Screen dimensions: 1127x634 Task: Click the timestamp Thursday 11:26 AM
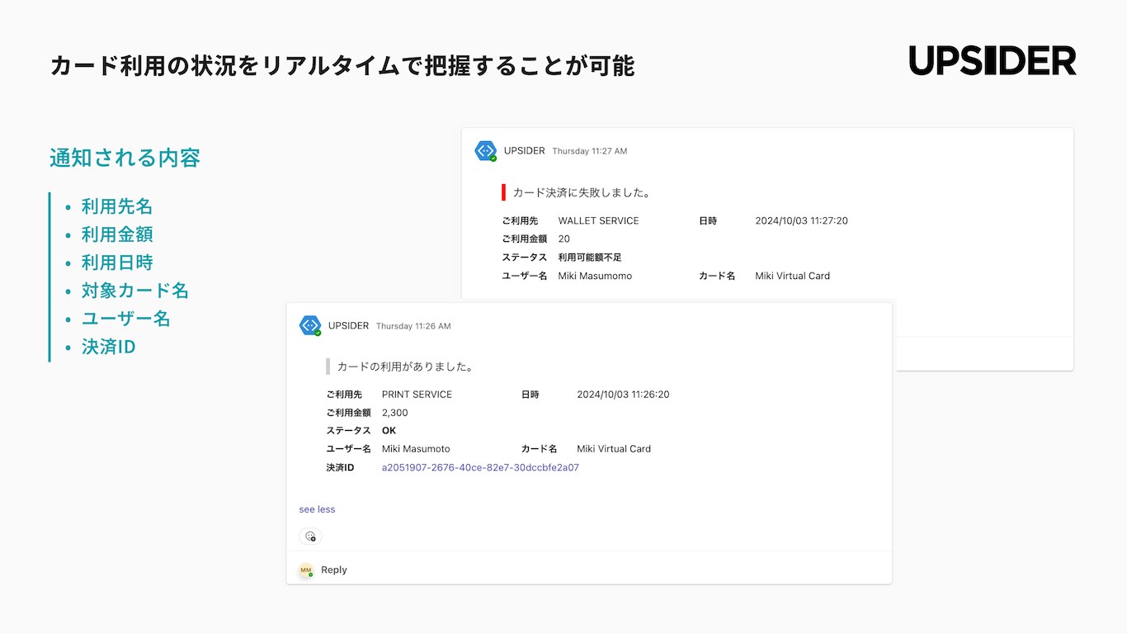tap(413, 327)
